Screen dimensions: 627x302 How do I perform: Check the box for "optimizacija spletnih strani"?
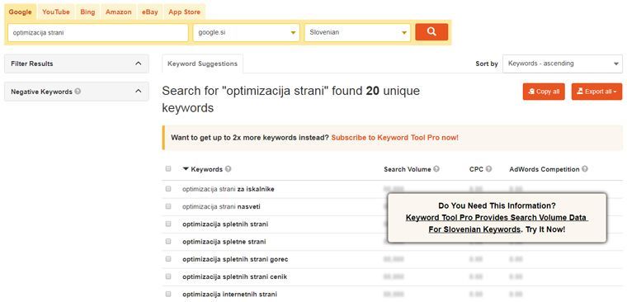(168, 224)
